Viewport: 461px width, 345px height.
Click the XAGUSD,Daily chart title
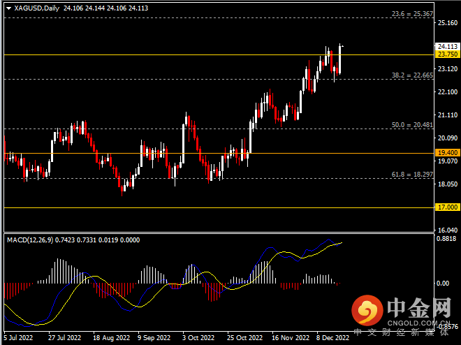36,8
